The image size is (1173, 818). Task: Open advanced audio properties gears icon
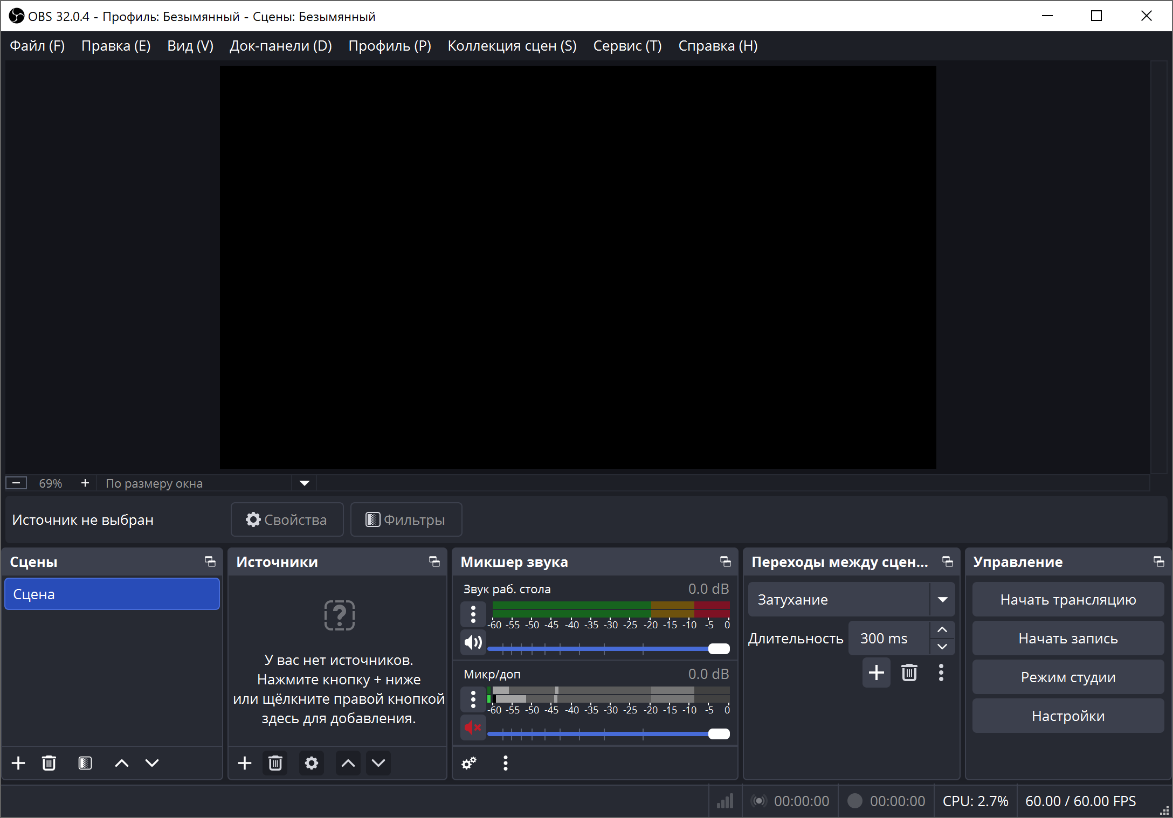coord(469,763)
